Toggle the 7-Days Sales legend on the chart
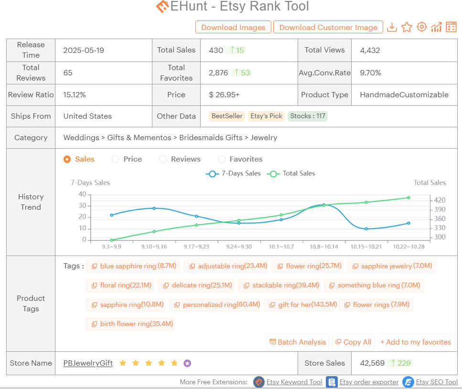The image size is (462, 389). pos(233,173)
